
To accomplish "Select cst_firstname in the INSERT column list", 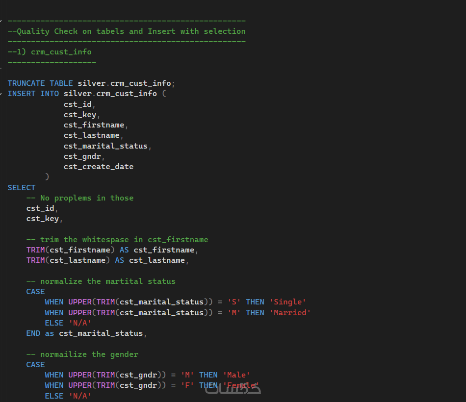I will click(94, 125).
